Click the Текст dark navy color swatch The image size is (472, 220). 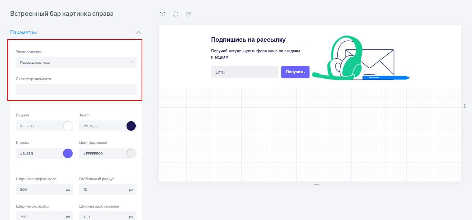pyautogui.click(x=131, y=126)
